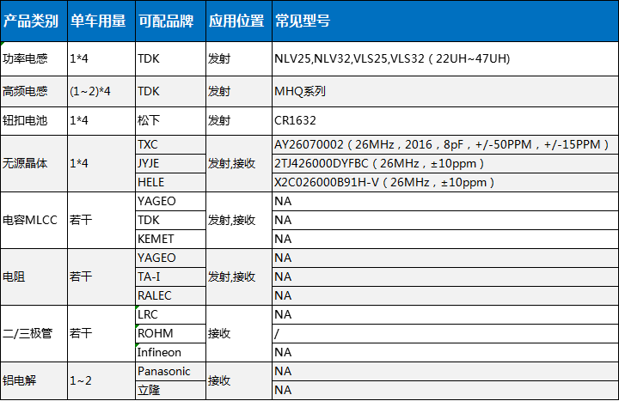Click the 钮扣电池 cell

point(34,121)
